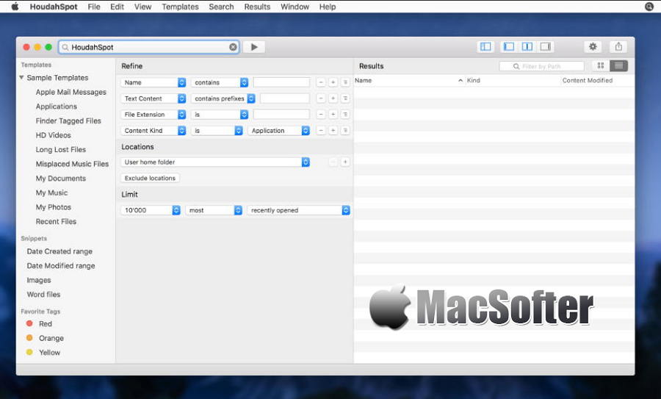Open the Templates menu
The image size is (661, 399).
point(180,7)
